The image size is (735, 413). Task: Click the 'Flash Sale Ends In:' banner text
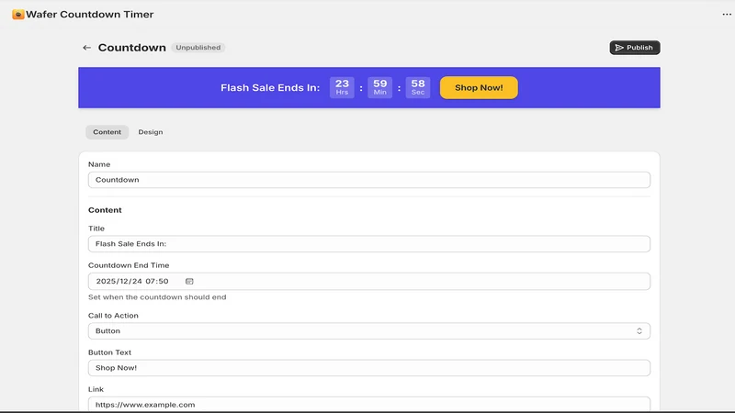[x=270, y=88]
